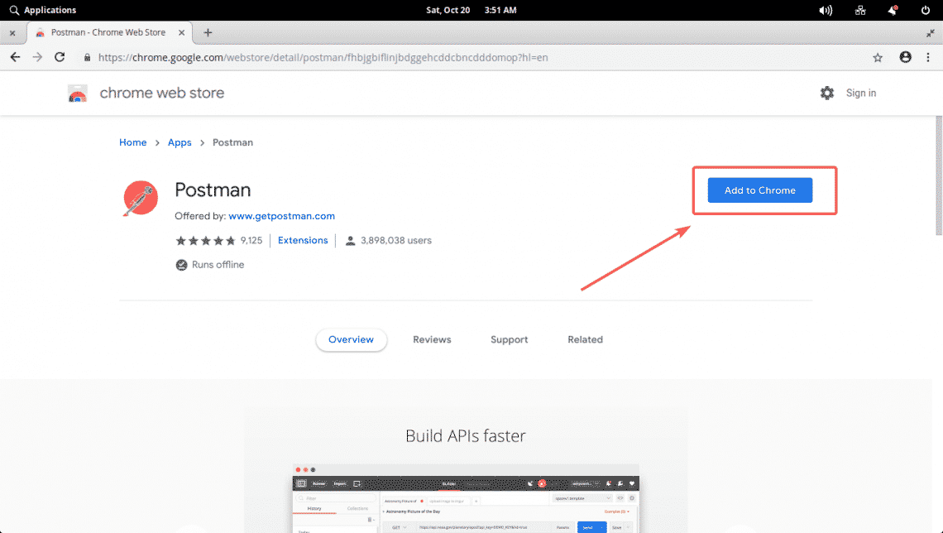This screenshot has height=533, width=943.
Task: Click the address bar URL
Action: click(x=323, y=58)
